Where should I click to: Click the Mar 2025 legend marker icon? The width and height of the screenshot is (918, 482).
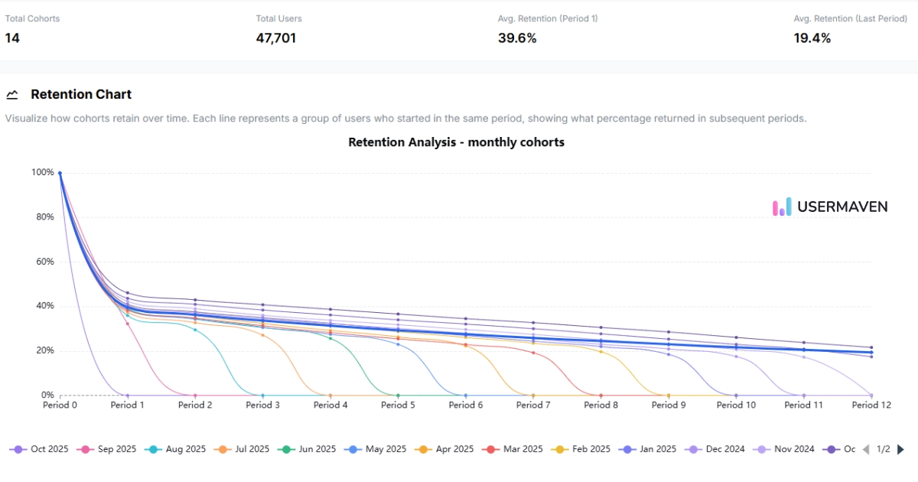[x=489, y=449]
